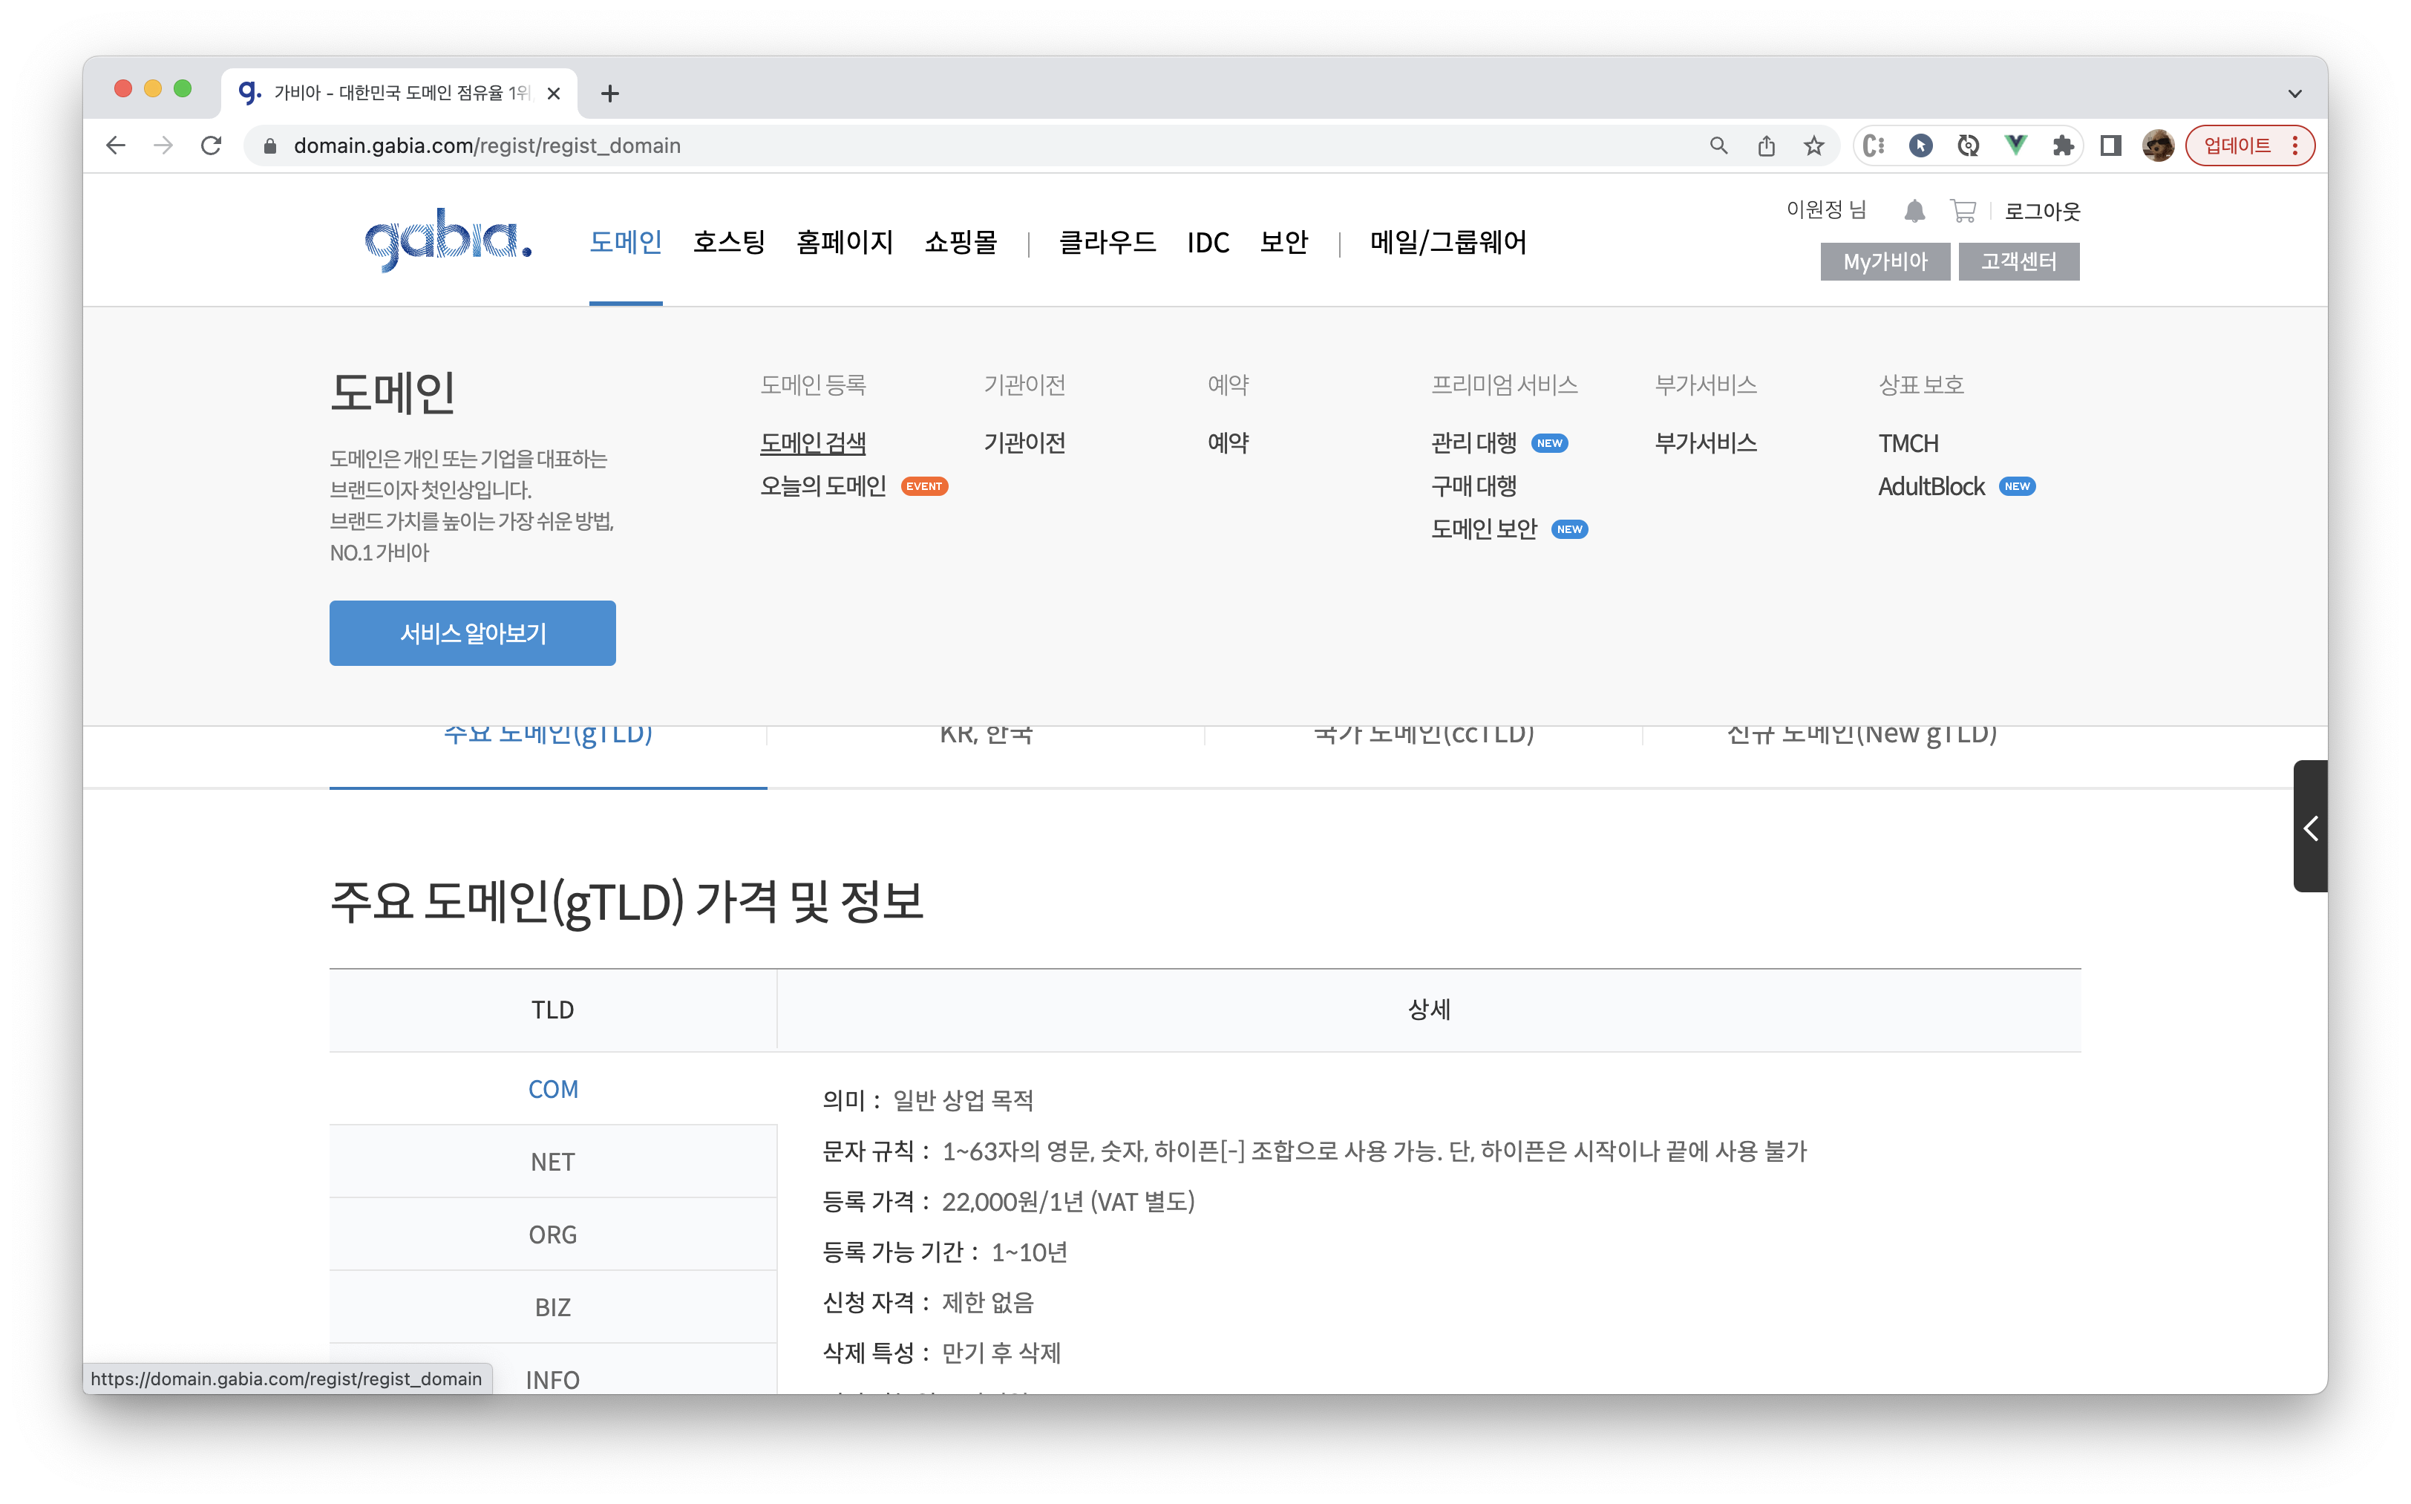Open the Chrome extensions puzzle icon

pyautogui.click(x=2063, y=146)
